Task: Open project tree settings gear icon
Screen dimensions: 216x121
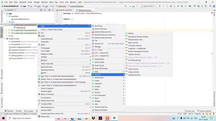Action: [x=49, y=10]
